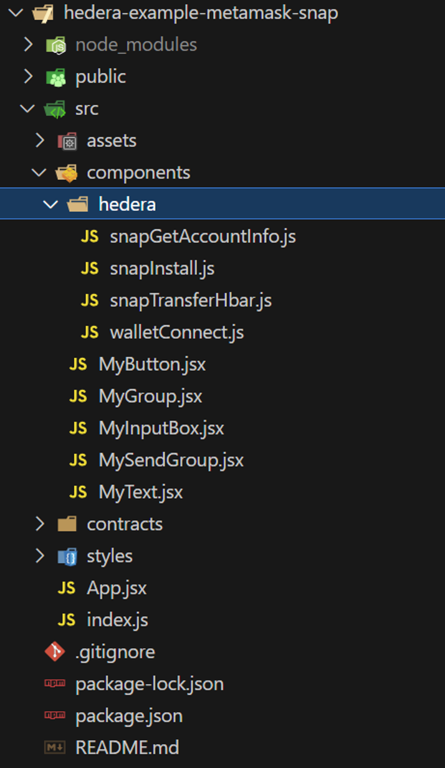Click the git icon beside .gitignore

click(55, 652)
